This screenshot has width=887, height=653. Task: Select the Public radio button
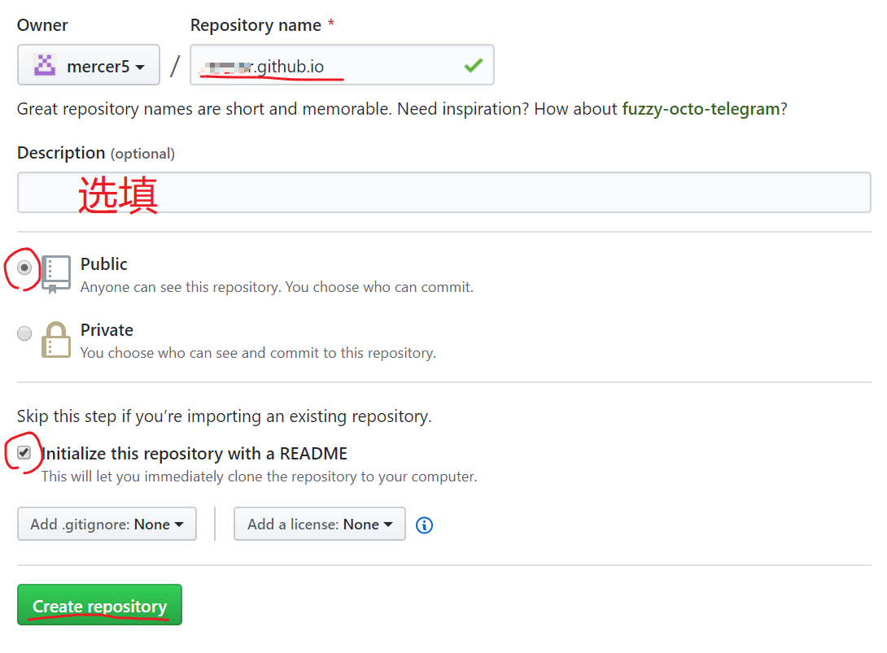[x=24, y=268]
